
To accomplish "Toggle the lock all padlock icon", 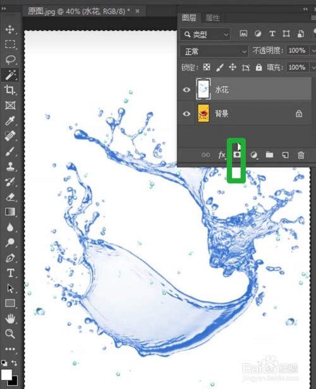I will (258, 67).
